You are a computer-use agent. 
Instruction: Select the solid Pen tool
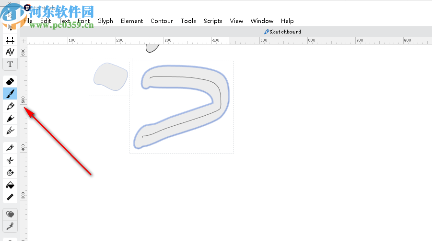click(10, 119)
